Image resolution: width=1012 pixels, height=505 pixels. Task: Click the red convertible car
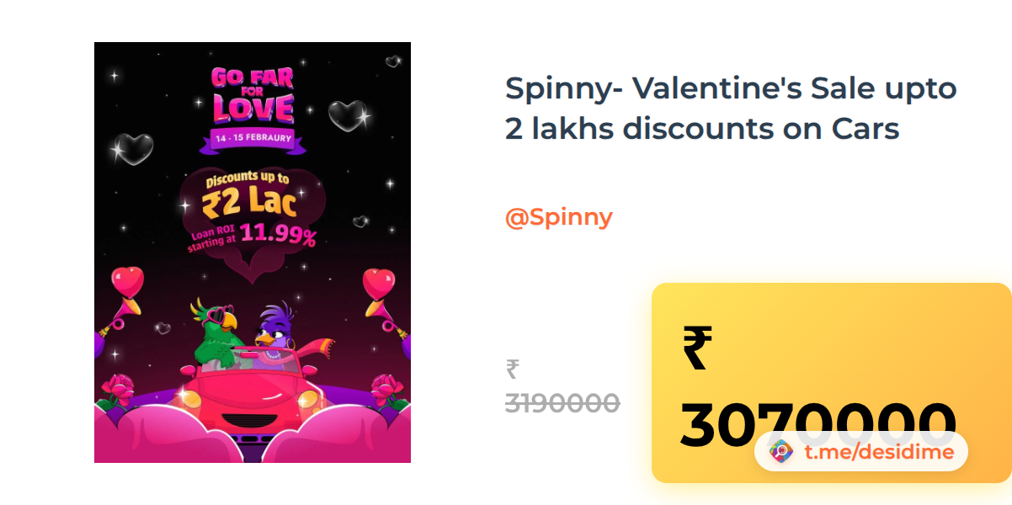coord(252,396)
